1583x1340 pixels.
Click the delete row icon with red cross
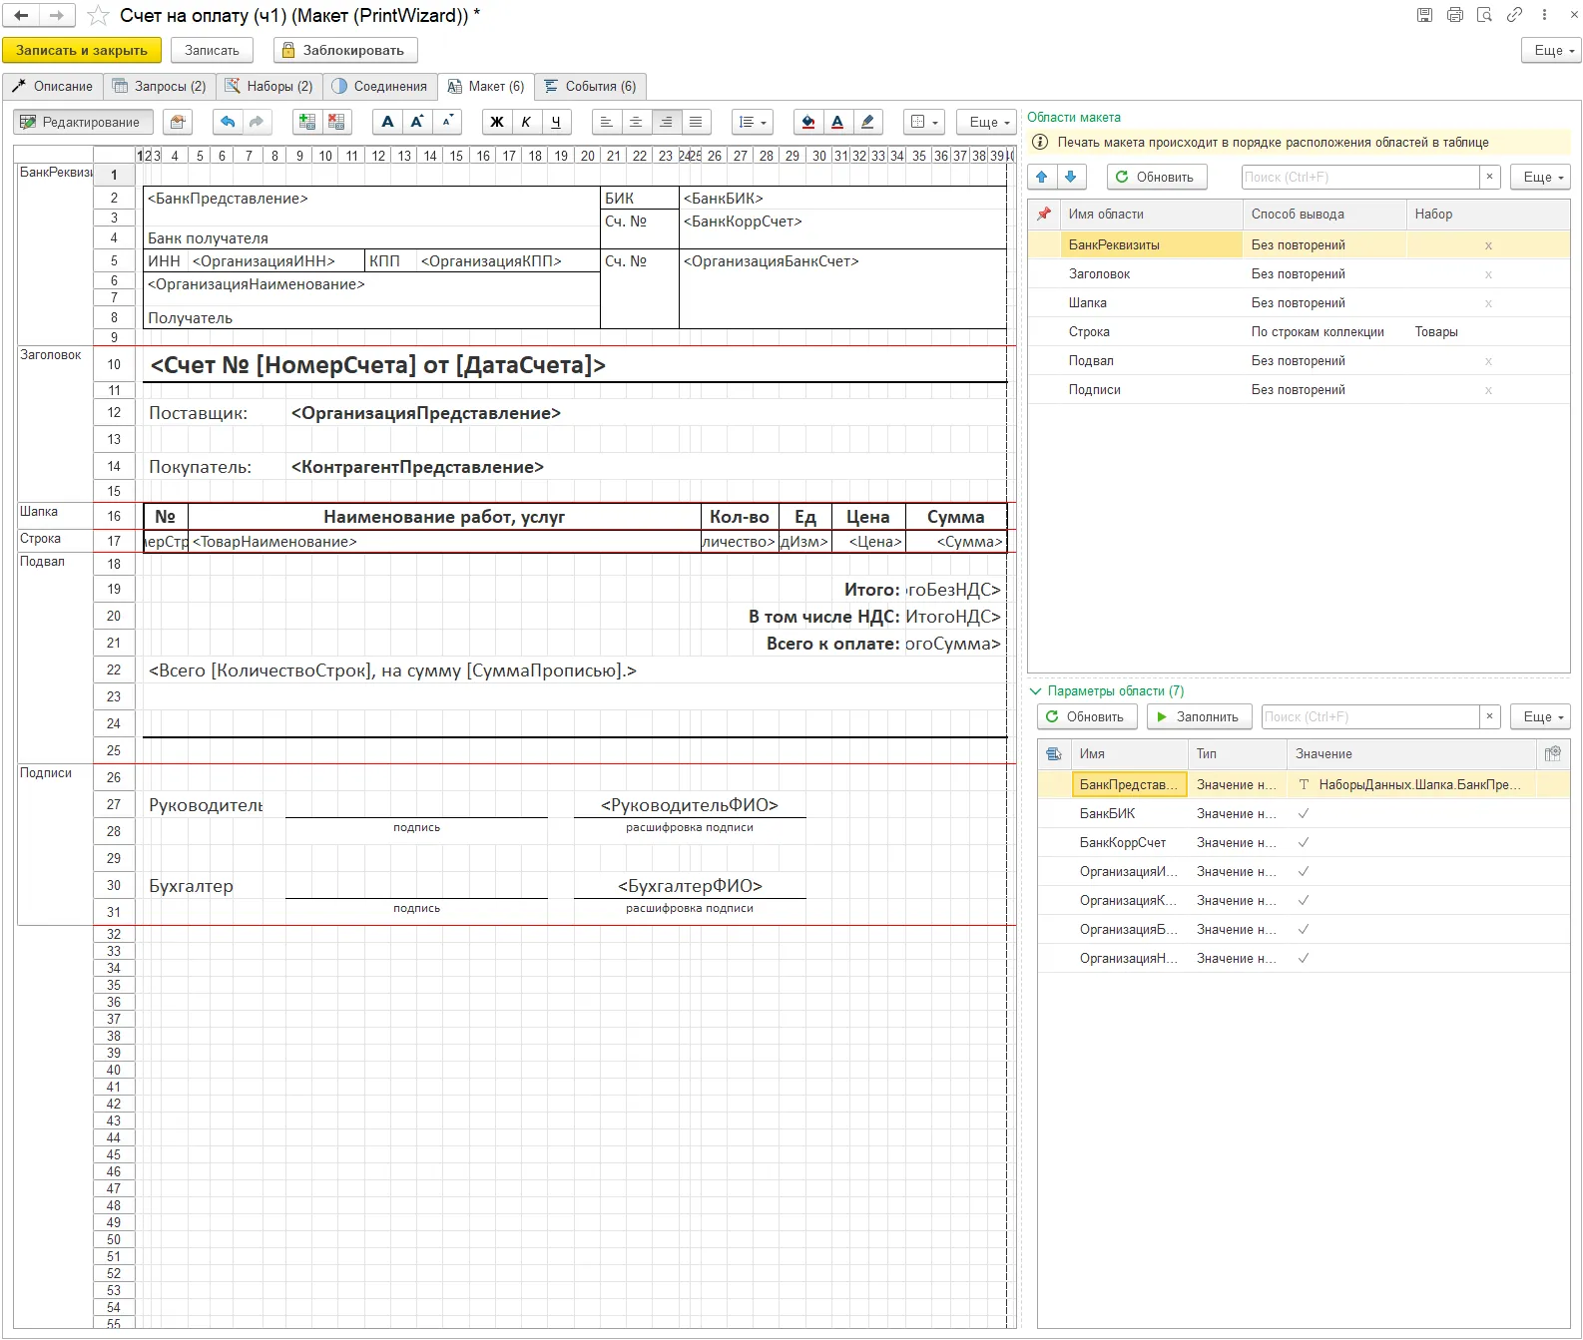(336, 122)
